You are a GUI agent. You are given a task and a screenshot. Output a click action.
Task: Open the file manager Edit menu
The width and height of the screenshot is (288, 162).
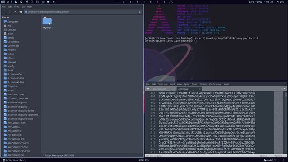[x=10, y=7]
